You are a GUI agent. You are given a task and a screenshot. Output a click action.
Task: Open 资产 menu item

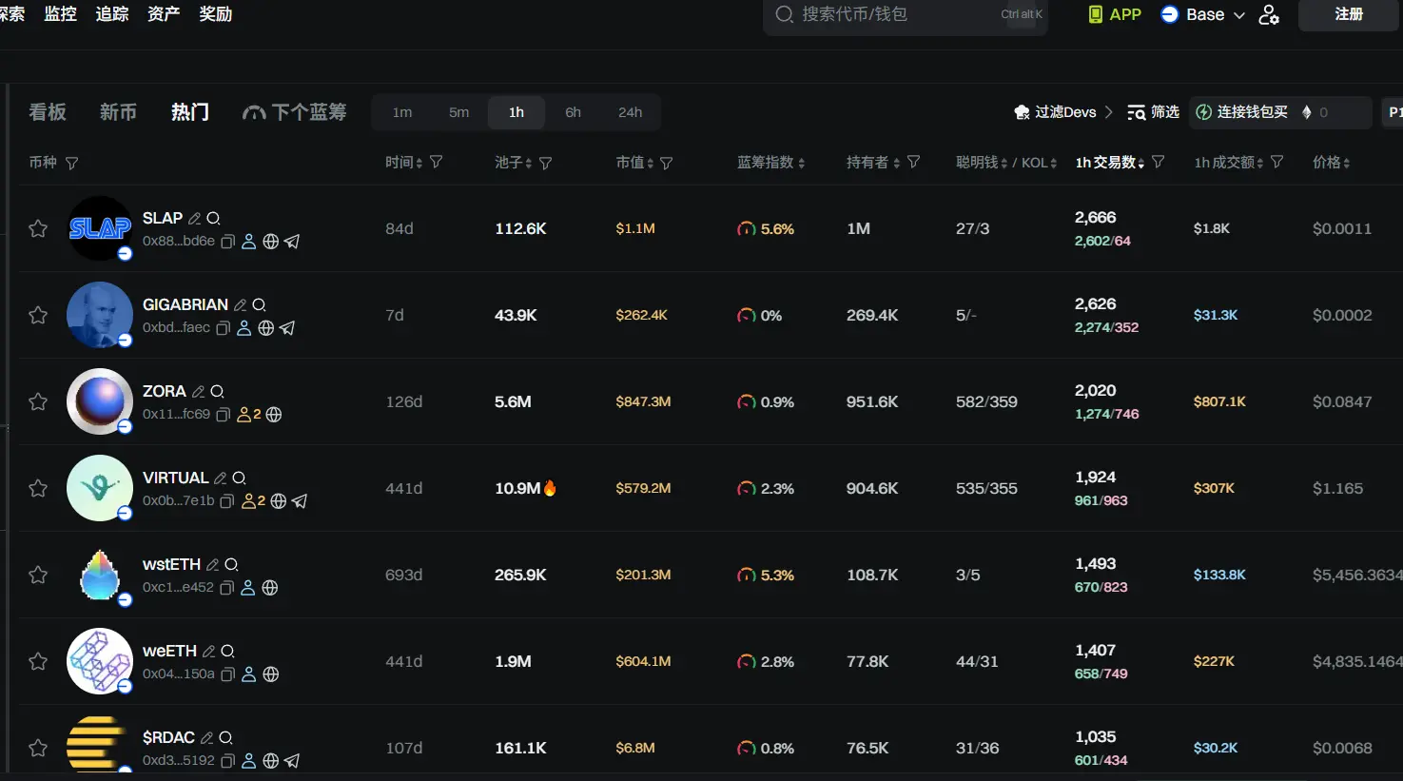click(x=164, y=14)
